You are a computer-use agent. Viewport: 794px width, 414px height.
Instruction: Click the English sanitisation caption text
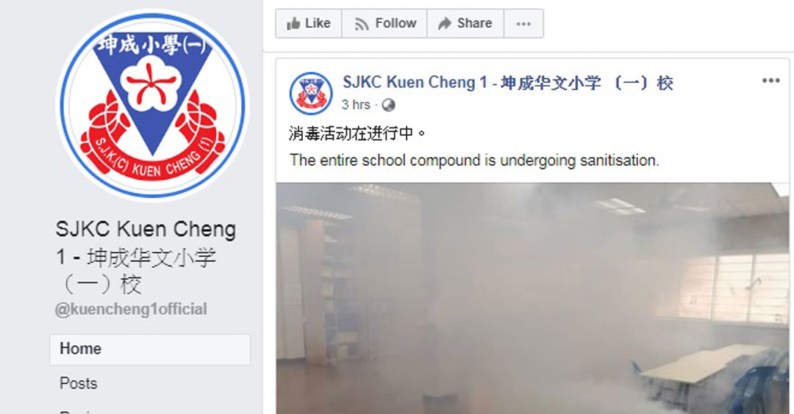click(474, 161)
